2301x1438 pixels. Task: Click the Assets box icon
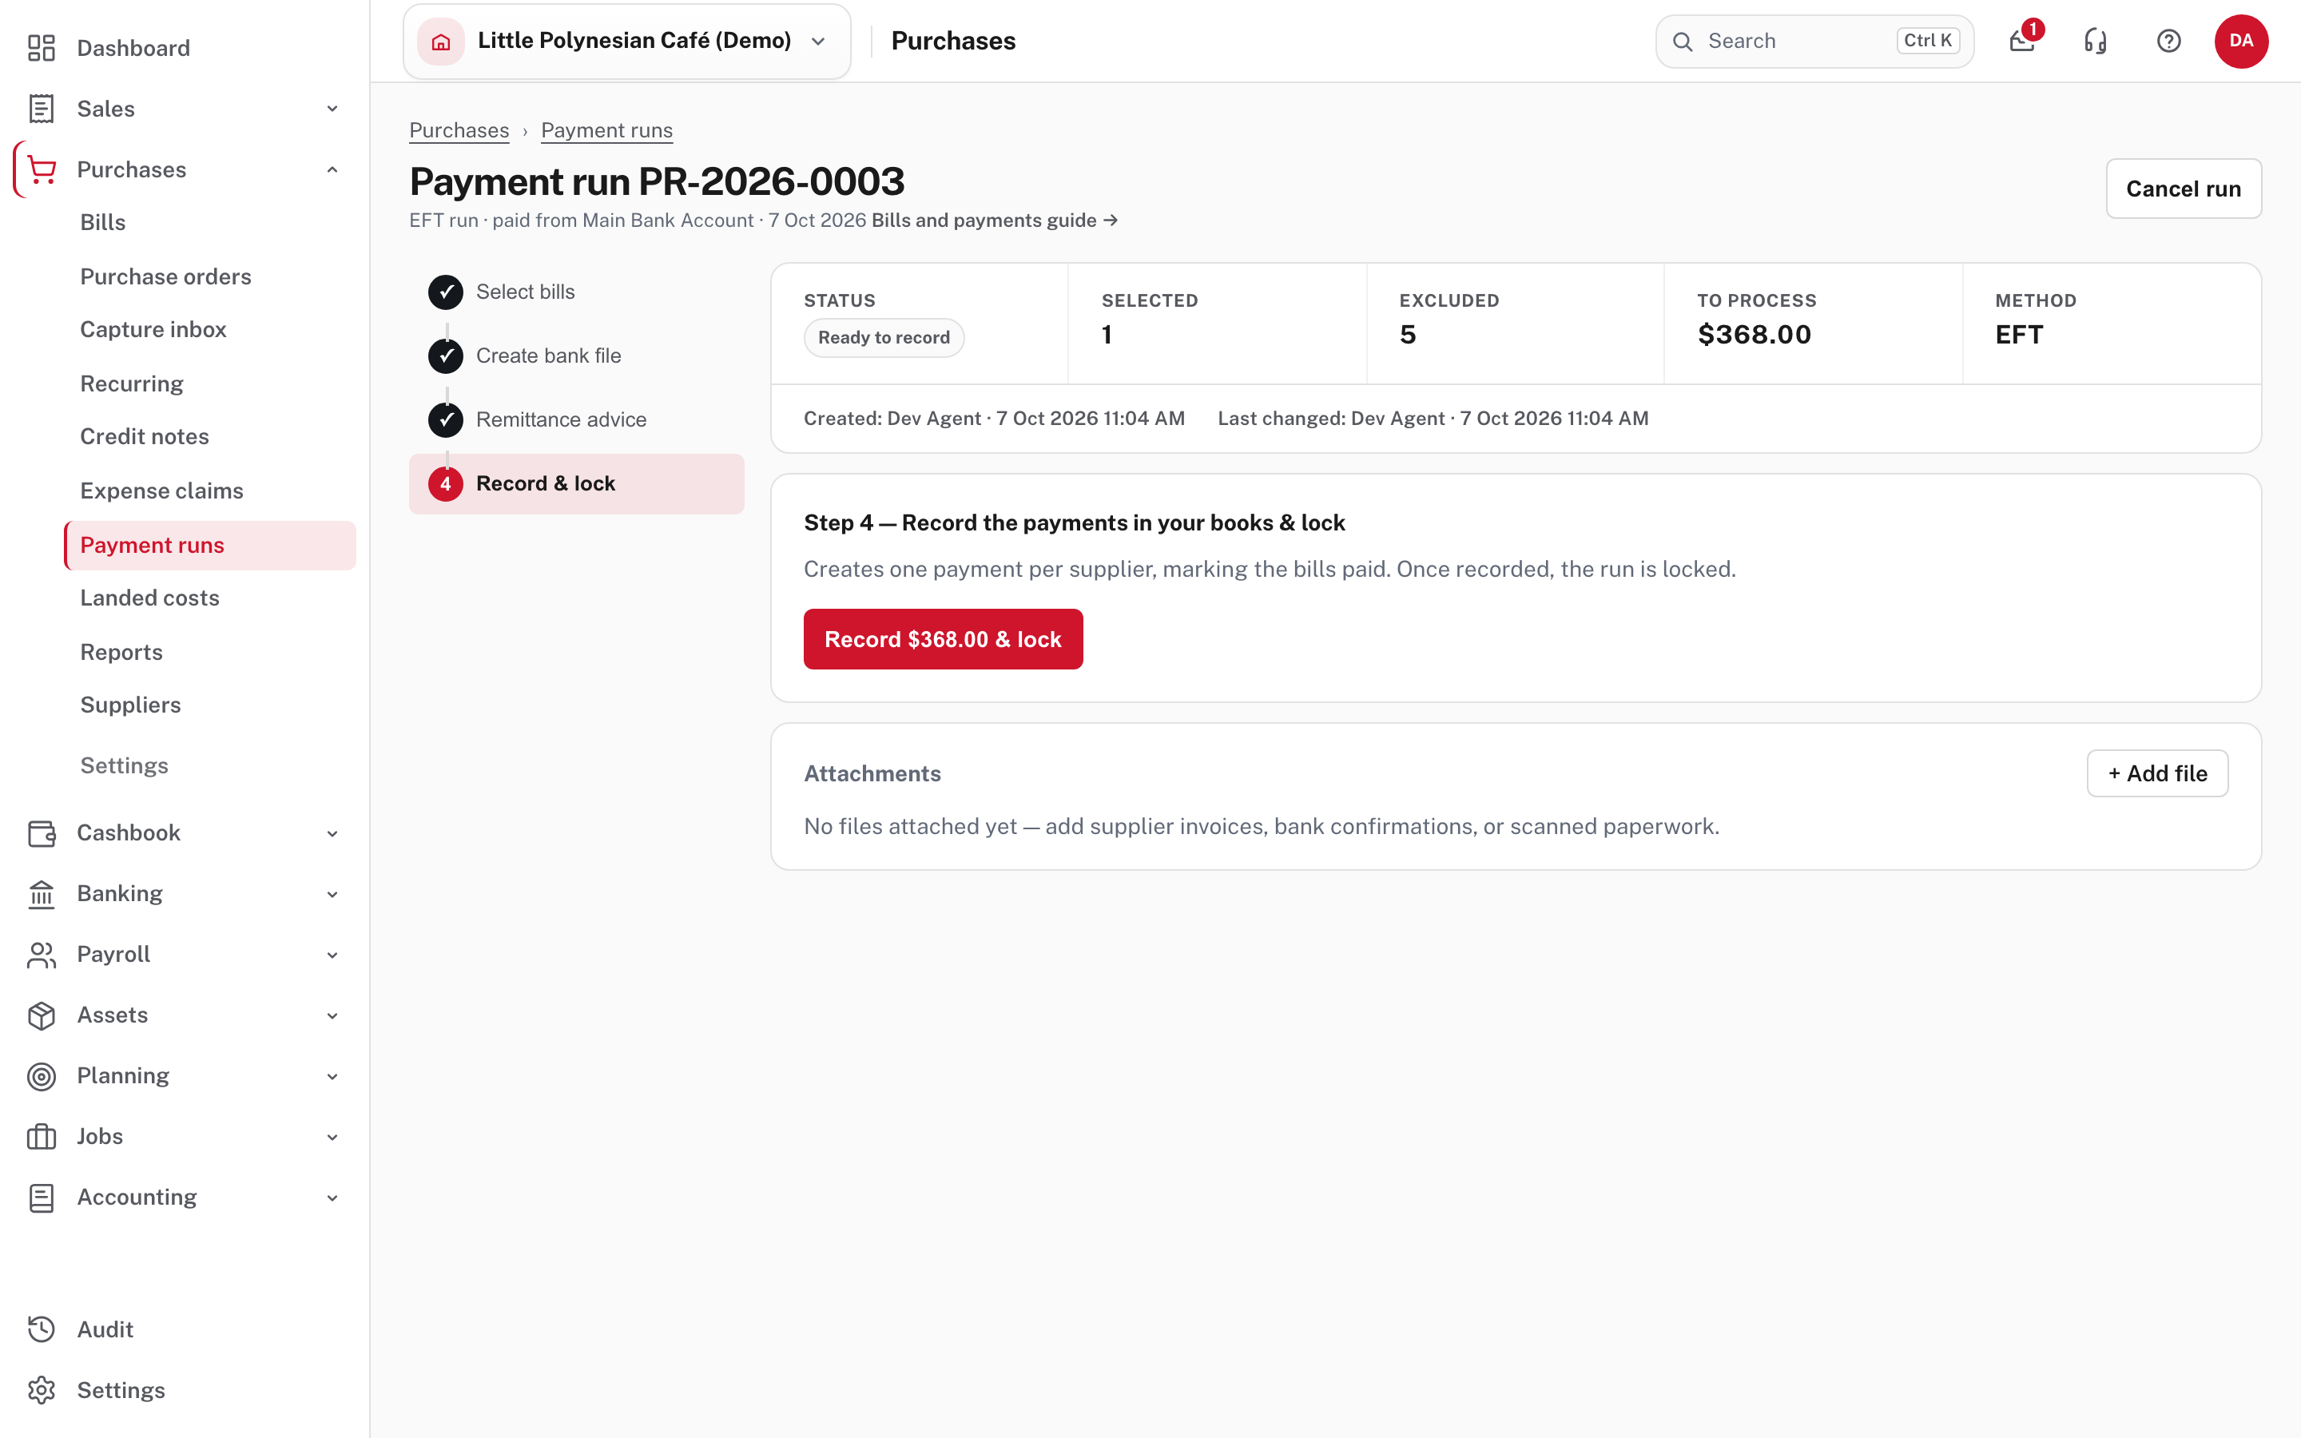(41, 1015)
